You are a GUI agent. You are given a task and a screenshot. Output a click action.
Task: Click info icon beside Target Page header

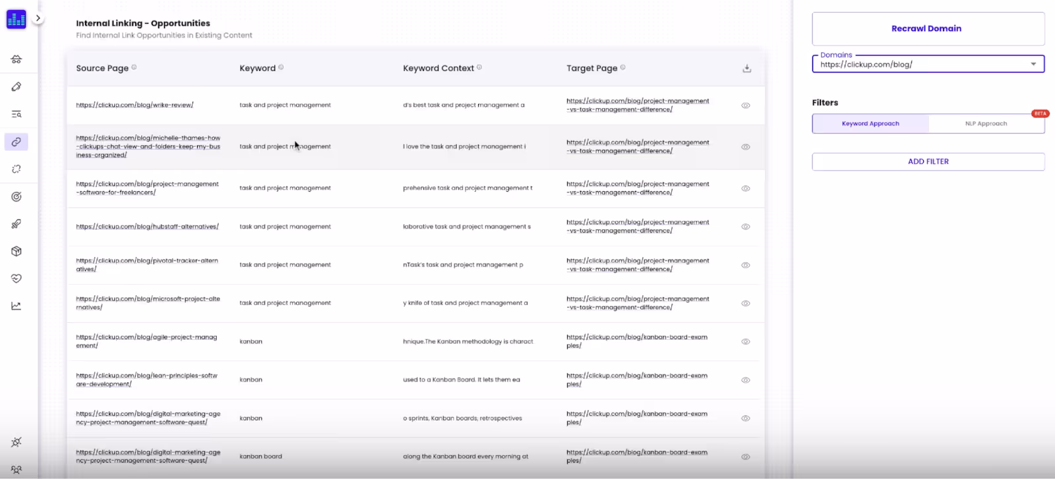(623, 67)
